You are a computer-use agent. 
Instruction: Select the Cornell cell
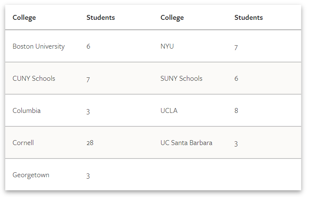coord(23,143)
